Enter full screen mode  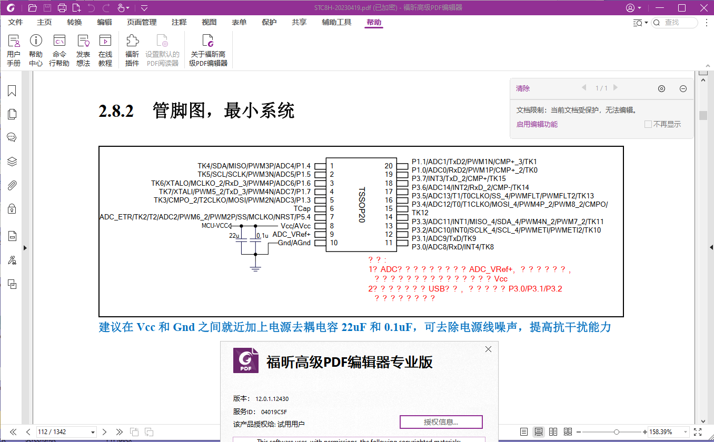698,432
